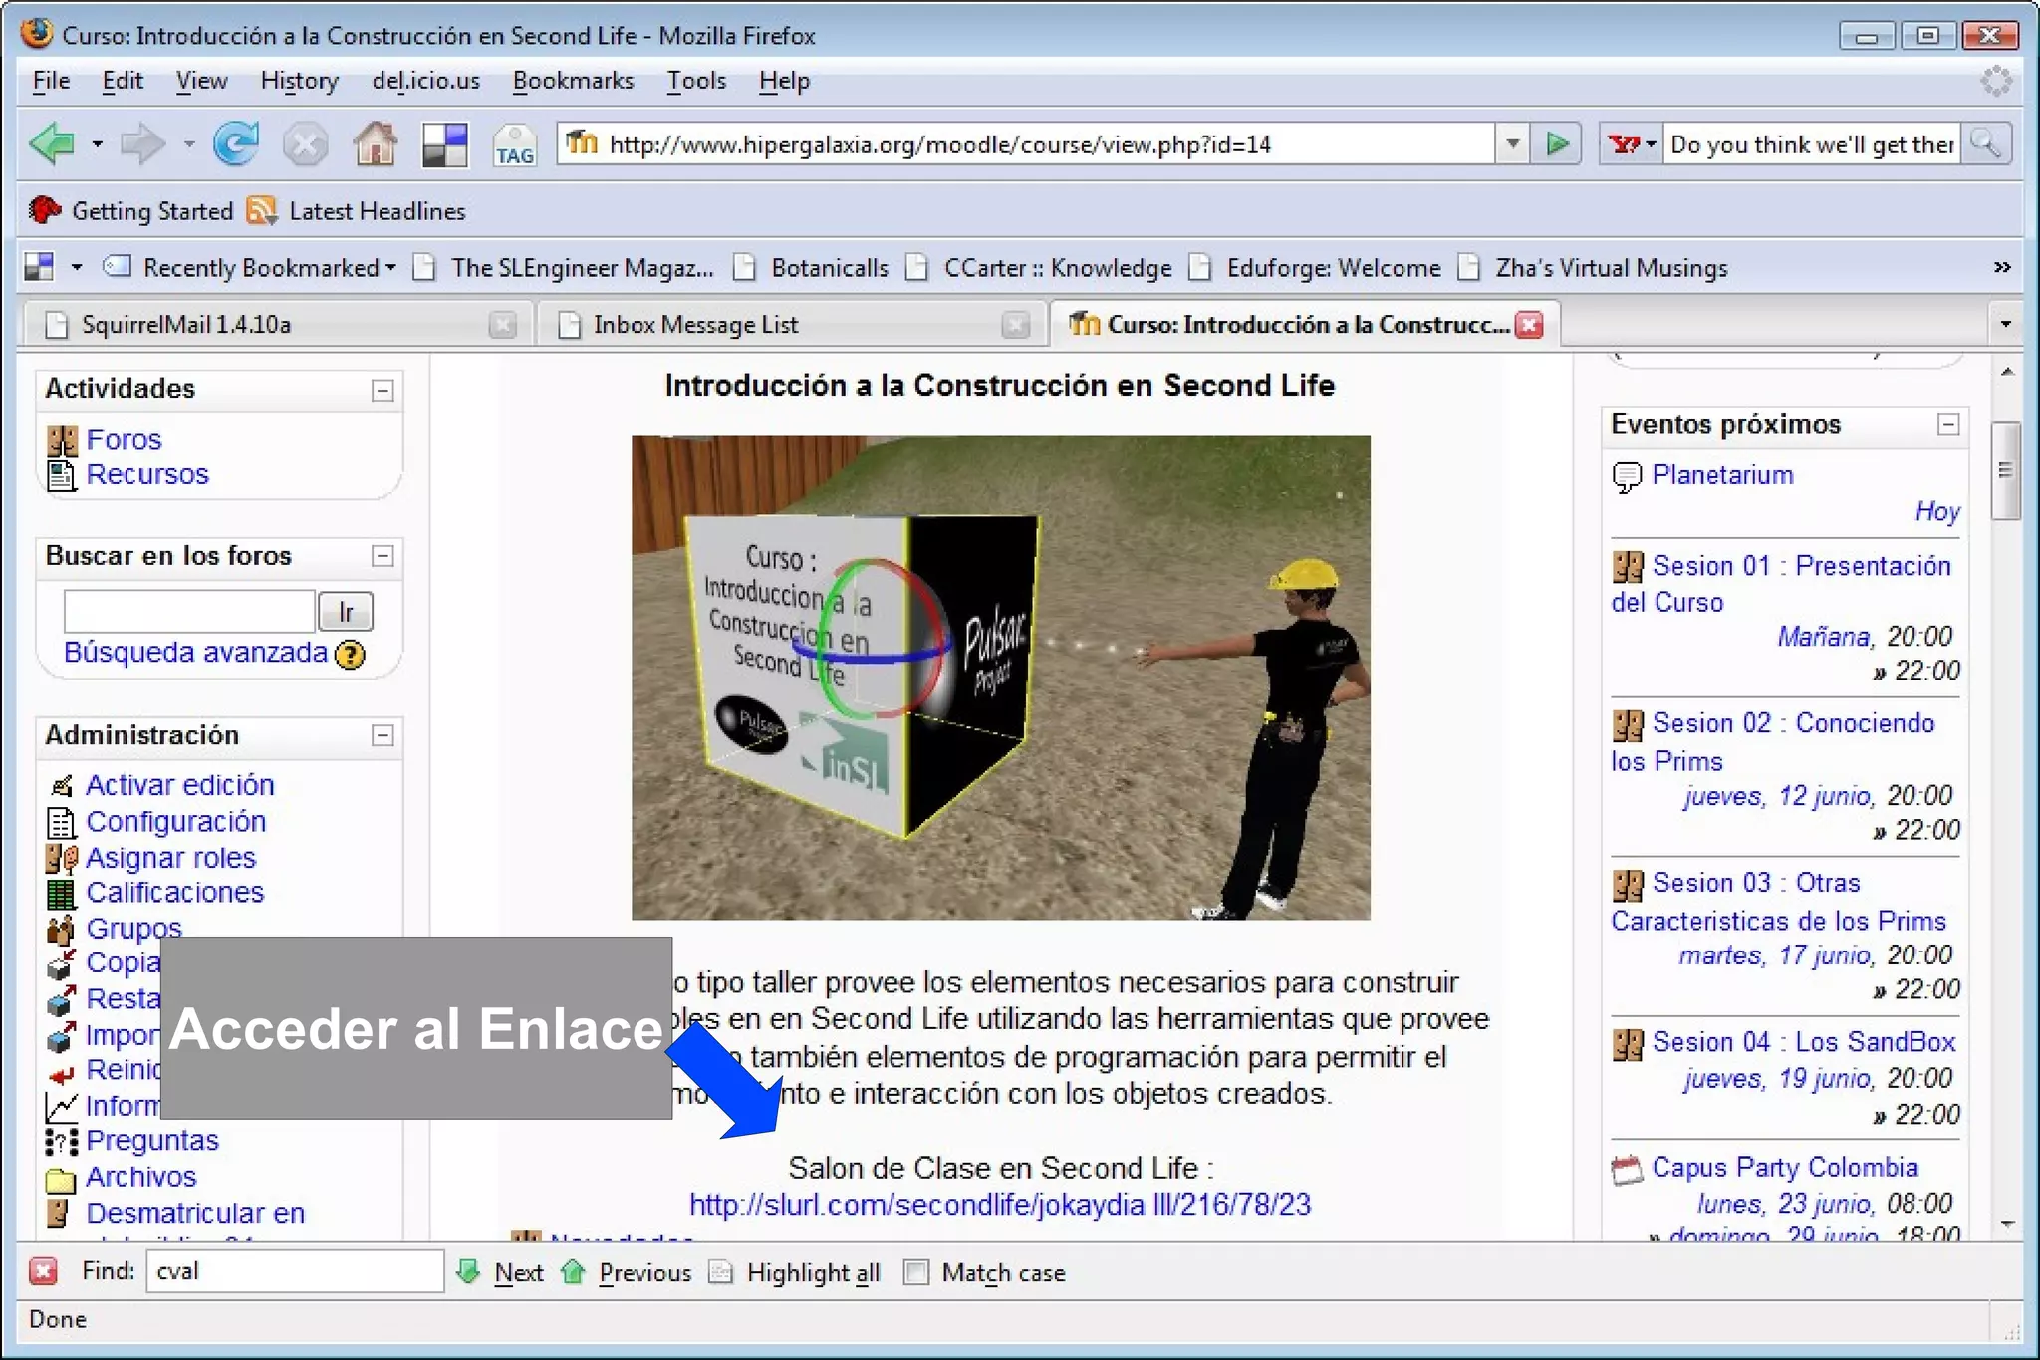
Task: Click the forum search input field
Action: pyautogui.click(x=188, y=611)
